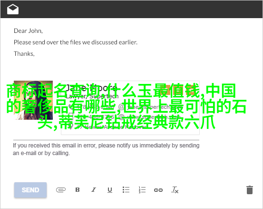Delete the draft with the trash icon
This screenshot has height=209, width=263.
(250, 190)
